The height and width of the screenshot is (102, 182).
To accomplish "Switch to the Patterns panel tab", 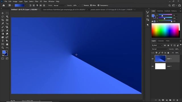I will [174, 11].
